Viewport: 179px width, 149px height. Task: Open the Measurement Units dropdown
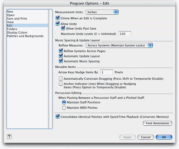pos(102,12)
